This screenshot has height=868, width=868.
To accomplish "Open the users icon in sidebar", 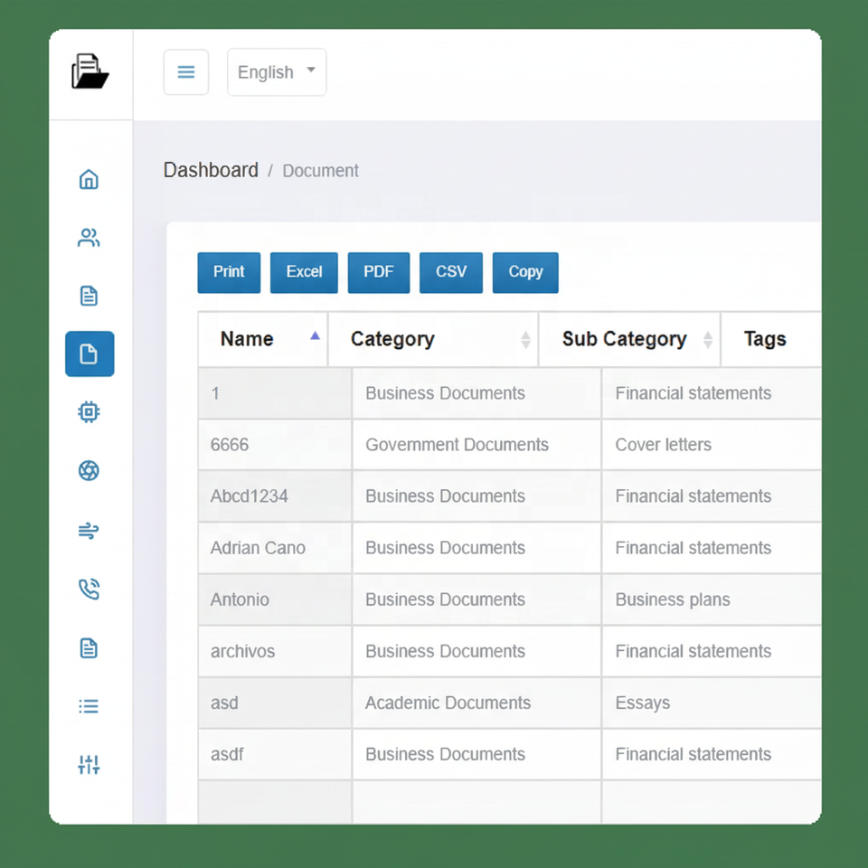I will (x=89, y=238).
